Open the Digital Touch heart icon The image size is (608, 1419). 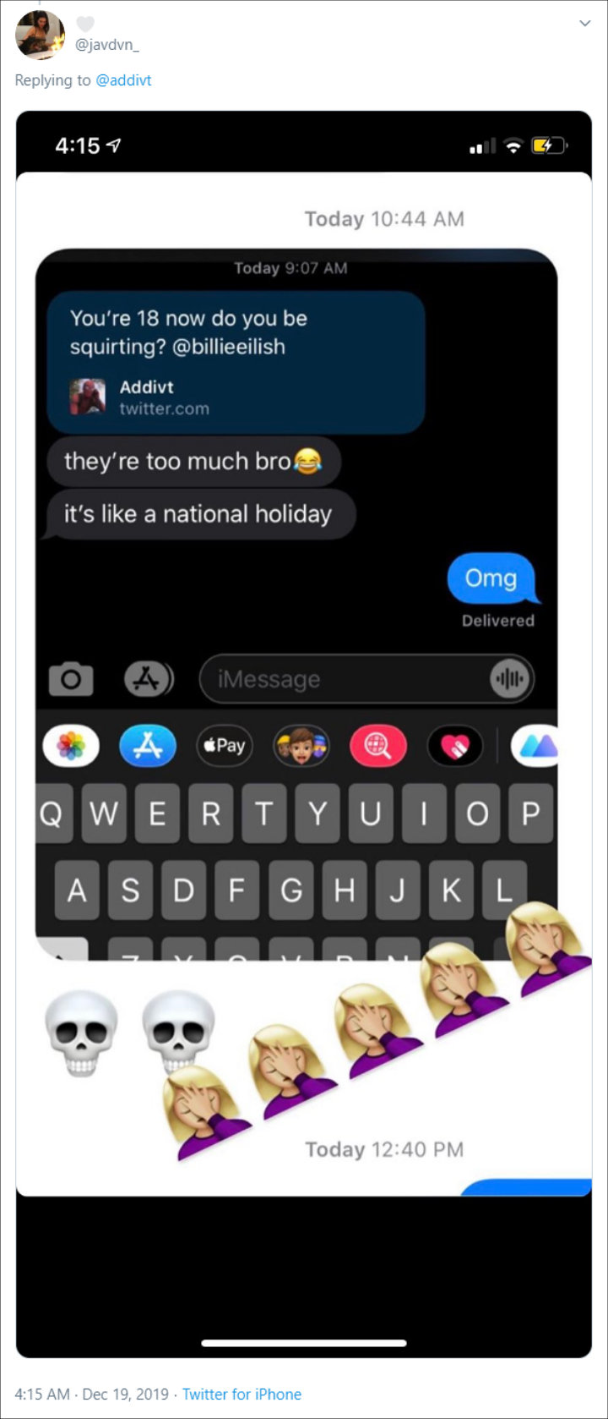(x=455, y=746)
